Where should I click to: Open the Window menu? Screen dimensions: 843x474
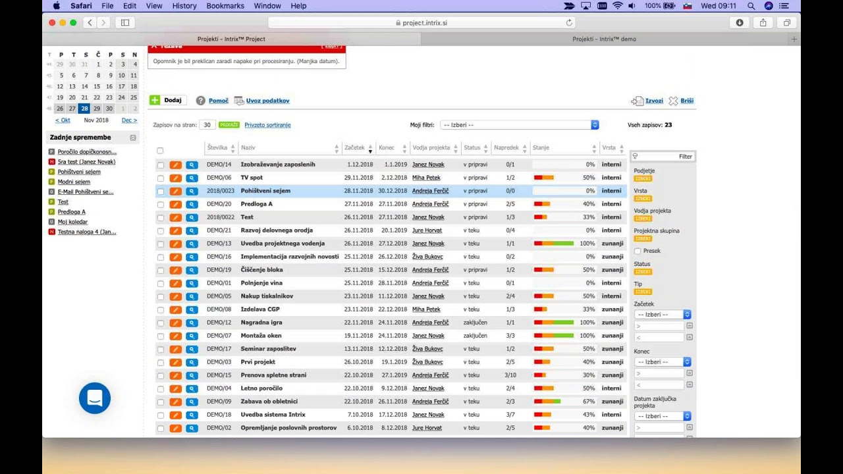click(267, 6)
